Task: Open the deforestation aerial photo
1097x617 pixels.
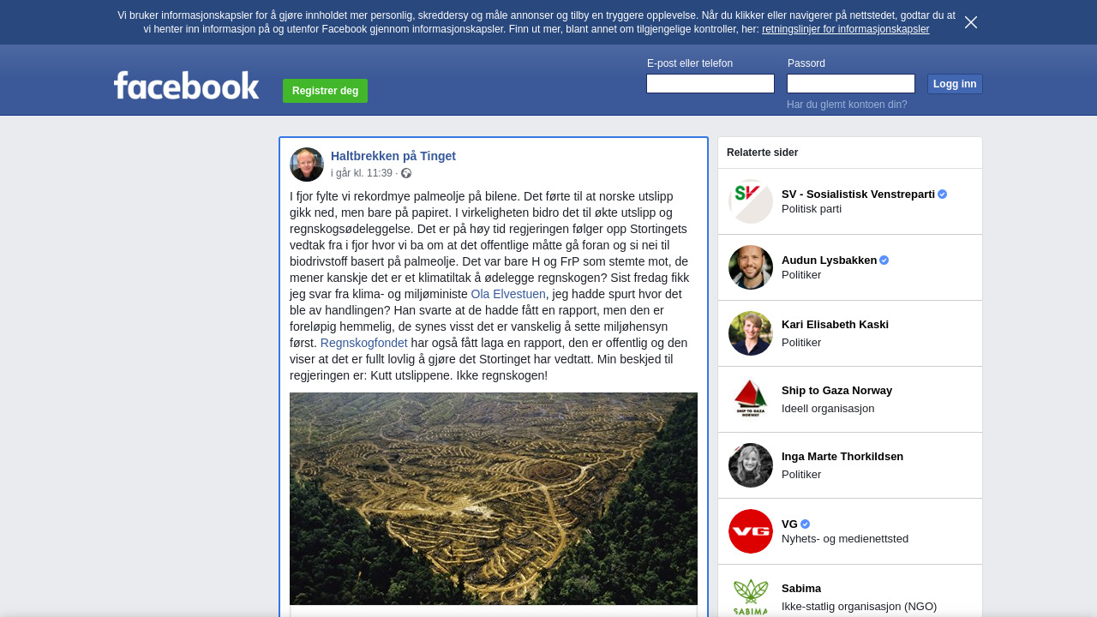Action: pyautogui.click(x=494, y=499)
